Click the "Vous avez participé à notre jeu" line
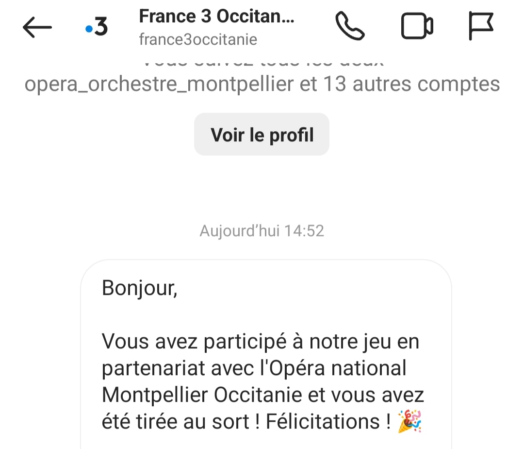524x449 pixels. click(261, 342)
